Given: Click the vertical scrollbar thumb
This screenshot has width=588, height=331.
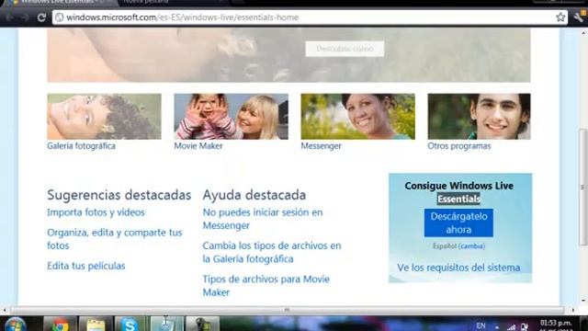Looking at the screenshot, I should pyautogui.click(x=583, y=187).
